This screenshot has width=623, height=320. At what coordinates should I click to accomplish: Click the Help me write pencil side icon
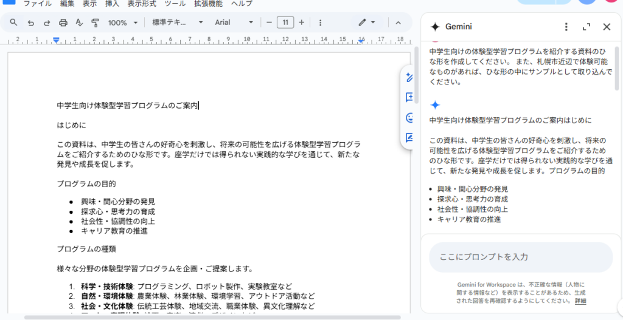point(409,77)
